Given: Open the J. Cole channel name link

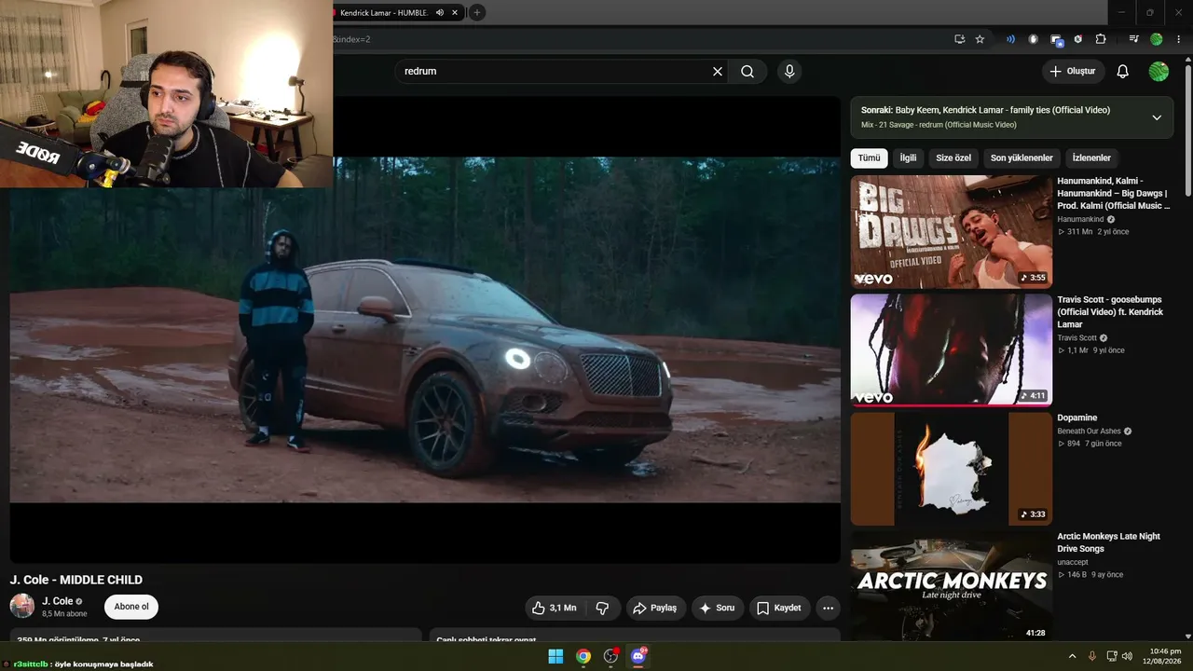Looking at the screenshot, I should (x=58, y=601).
